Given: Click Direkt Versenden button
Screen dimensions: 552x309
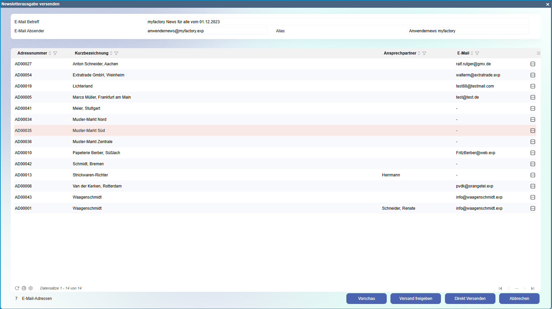Looking at the screenshot, I should pos(470,299).
